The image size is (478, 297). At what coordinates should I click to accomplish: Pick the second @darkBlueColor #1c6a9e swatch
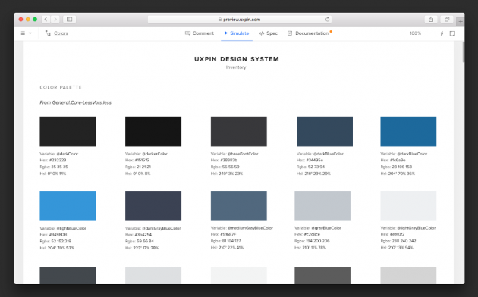click(x=408, y=132)
